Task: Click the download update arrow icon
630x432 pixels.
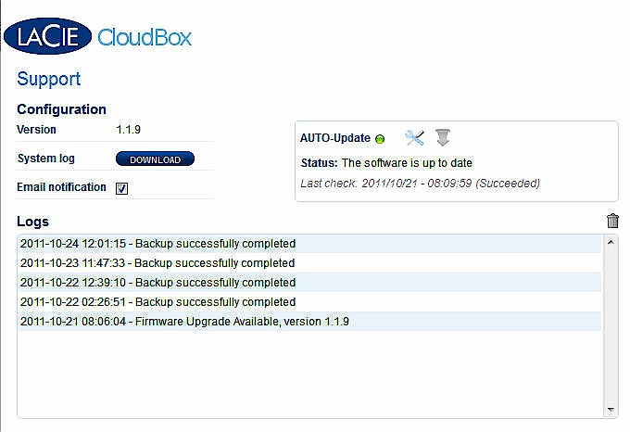Action: (443, 138)
